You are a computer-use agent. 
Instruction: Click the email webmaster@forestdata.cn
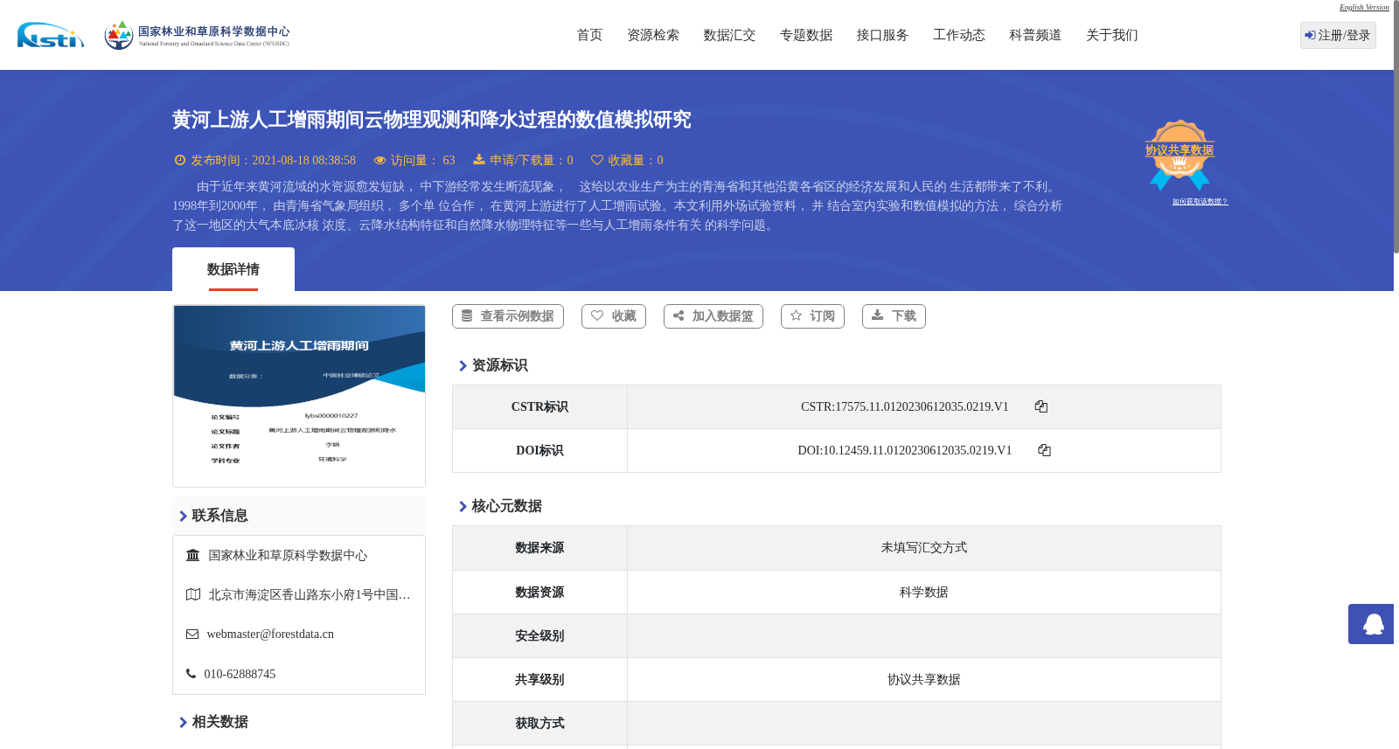(x=270, y=634)
